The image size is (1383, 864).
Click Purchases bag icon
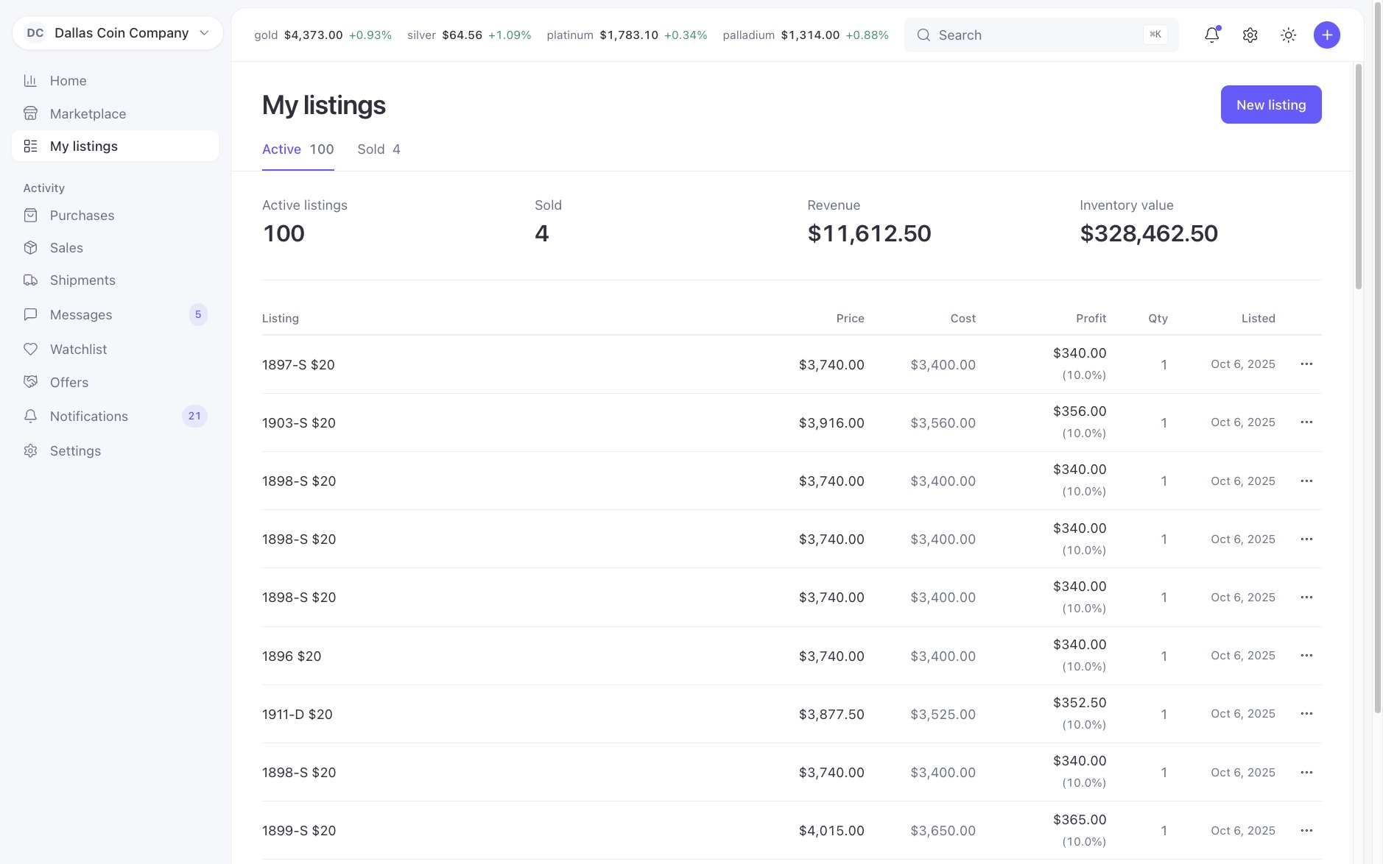[x=30, y=215]
